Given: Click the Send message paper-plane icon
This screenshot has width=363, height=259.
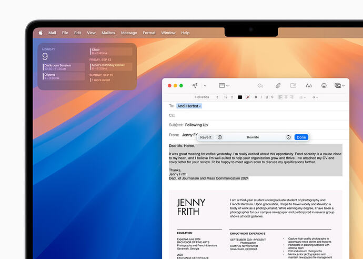Looking at the screenshot, I should 195,85.
